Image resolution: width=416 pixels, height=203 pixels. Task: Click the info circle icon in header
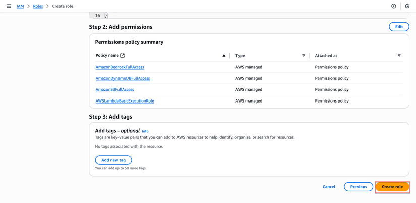394,6
